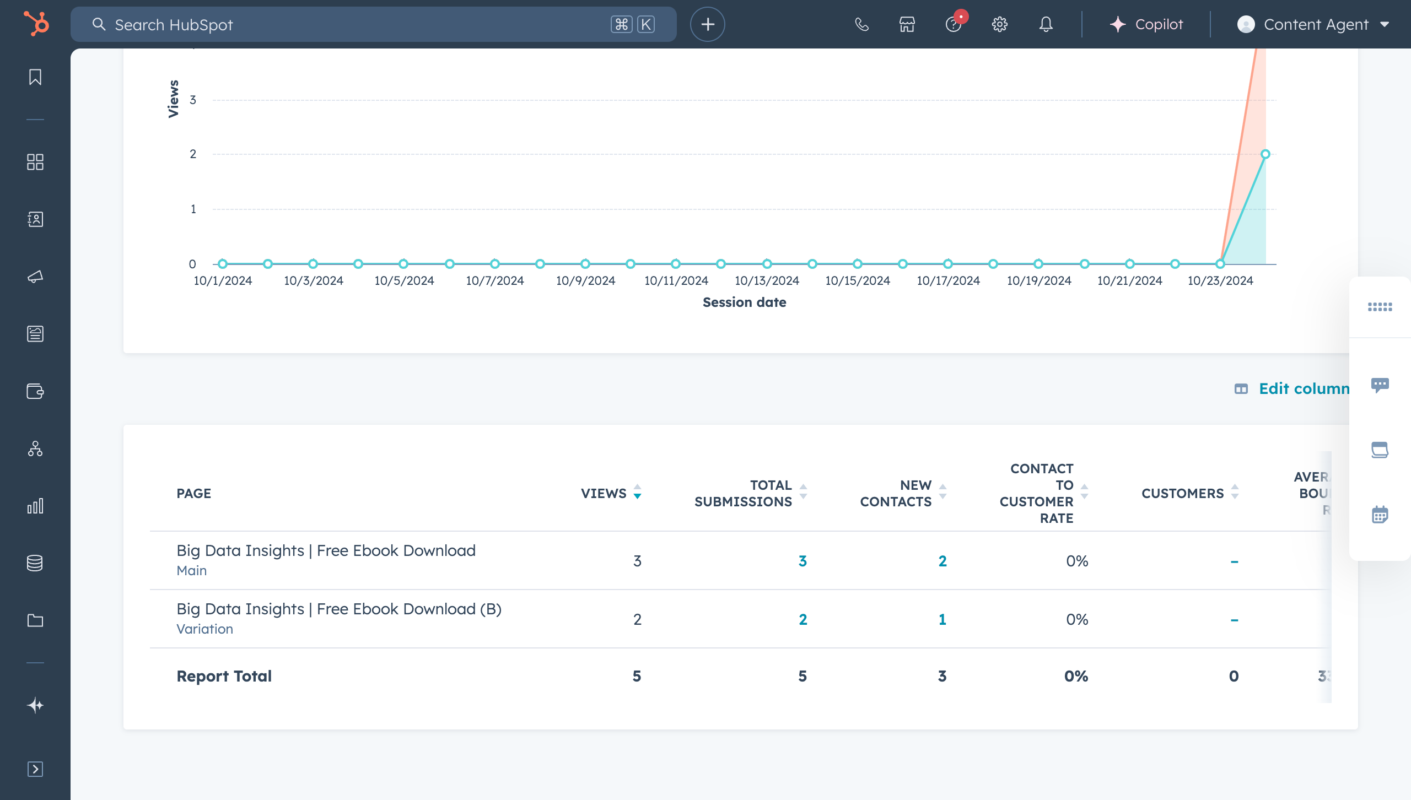Open browser window icon in side panel
1411x800 pixels.
click(x=1380, y=450)
